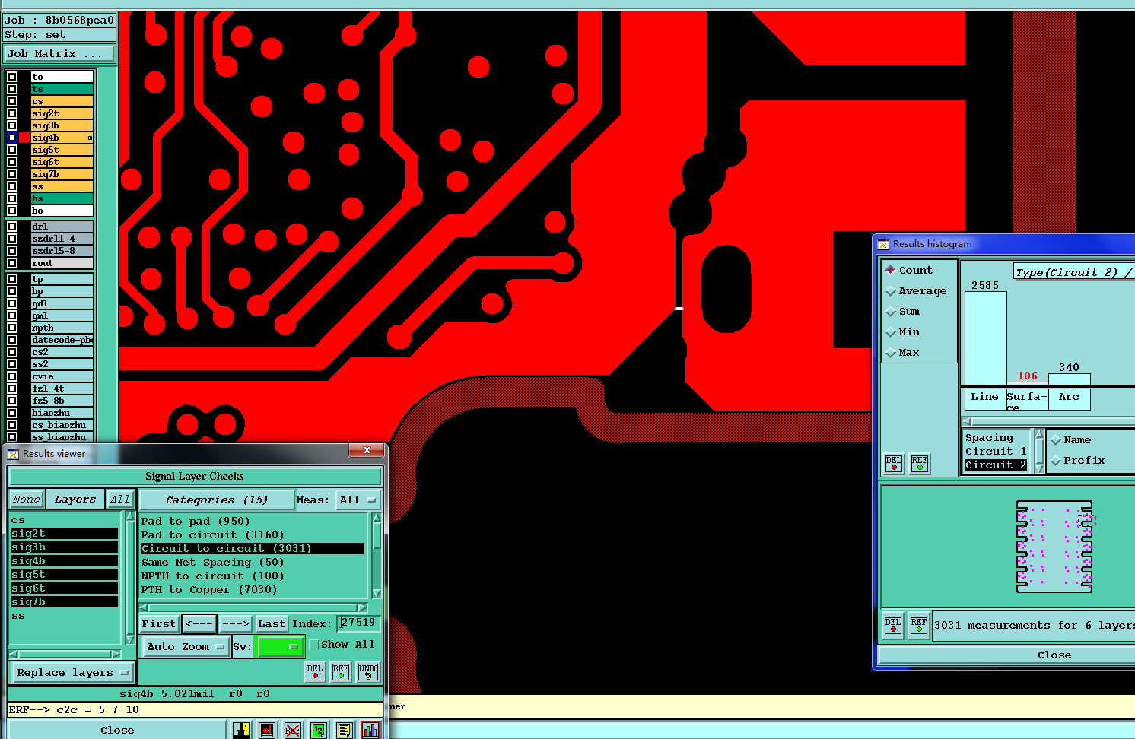Image resolution: width=1135 pixels, height=739 pixels.
Task: Click the yellow report notes icon
Action: [344, 730]
